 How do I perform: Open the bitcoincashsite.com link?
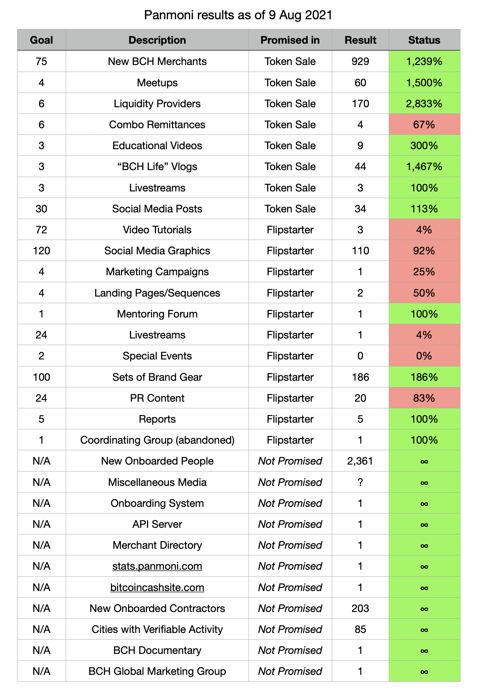(157, 587)
